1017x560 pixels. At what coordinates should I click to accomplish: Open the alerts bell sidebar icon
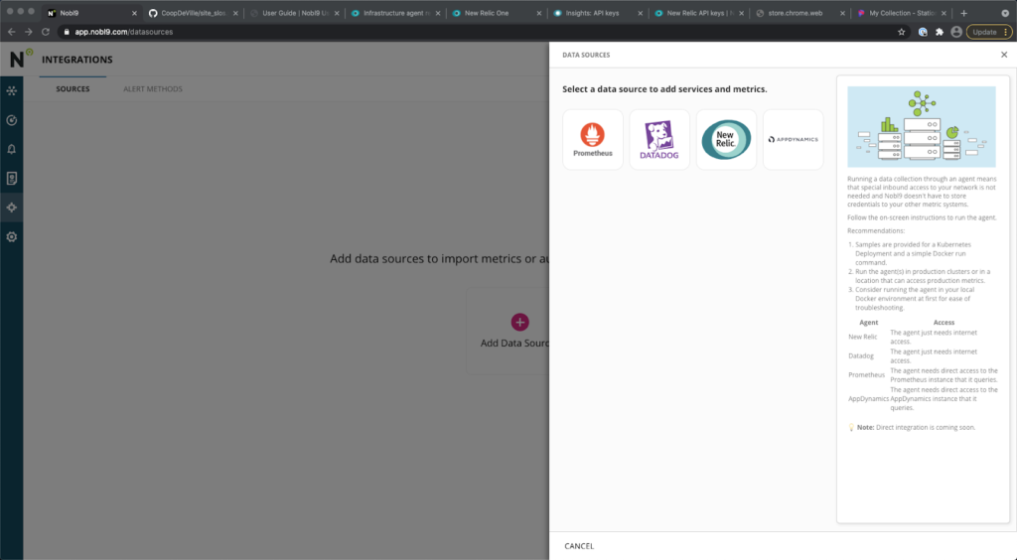pos(12,149)
